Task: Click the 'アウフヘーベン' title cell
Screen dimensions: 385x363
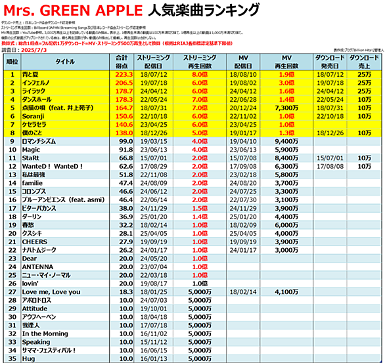Action: tap(65, 317)
